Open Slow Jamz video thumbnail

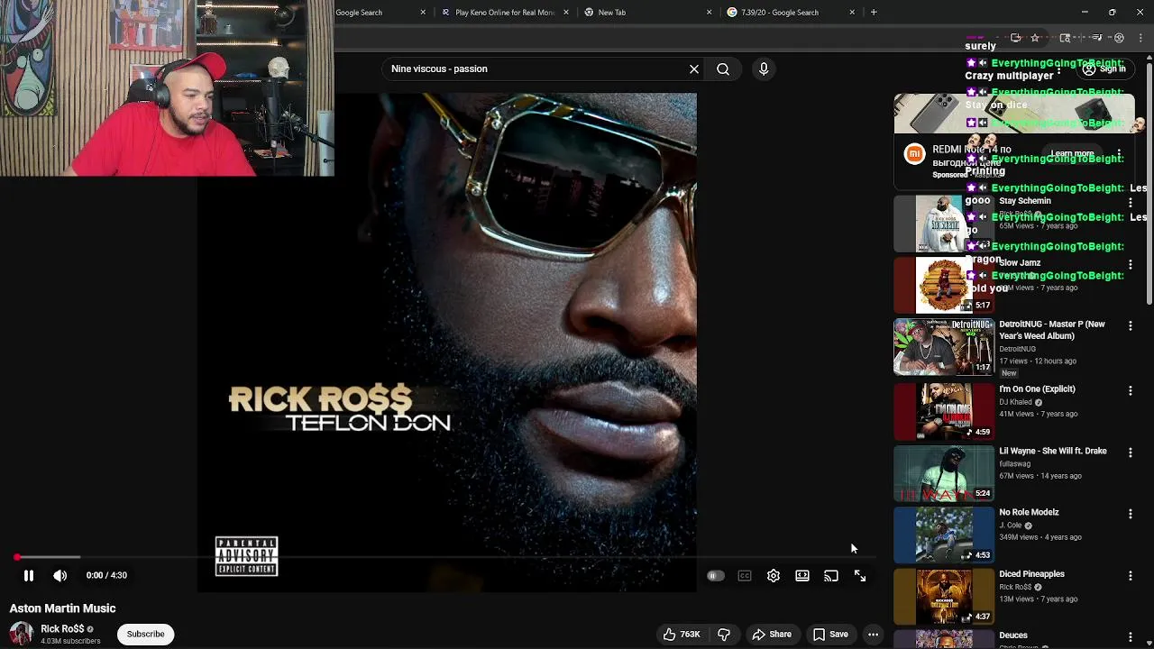tap(943, 285)
